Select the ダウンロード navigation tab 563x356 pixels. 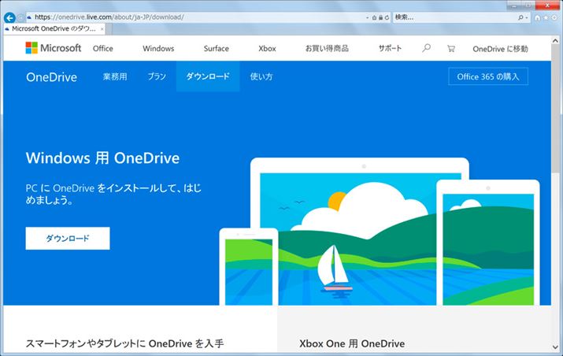[208, 76]
